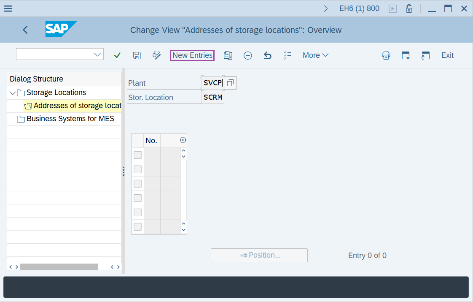473x302 pixels.
Task: Delete entry using the minus circle icon
Action: click(x=247, y=55)
